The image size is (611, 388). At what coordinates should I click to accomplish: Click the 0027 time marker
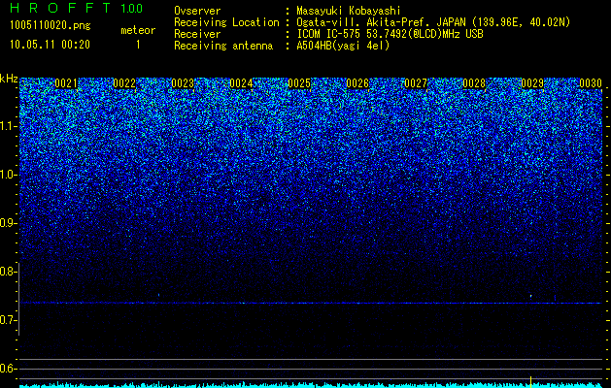pos(416,83)
